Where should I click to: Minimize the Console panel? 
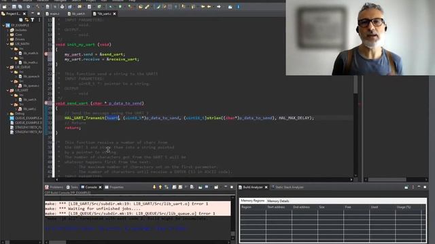click(x=226, y=187)
